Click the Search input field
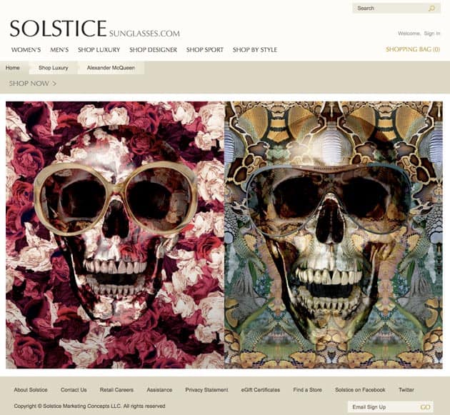Image resolution: width=450 pixels, height=415 pixels. [x=391, y=9]
